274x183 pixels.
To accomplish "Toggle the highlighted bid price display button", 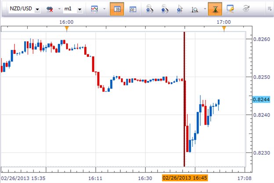I will [x=117, y=9].
